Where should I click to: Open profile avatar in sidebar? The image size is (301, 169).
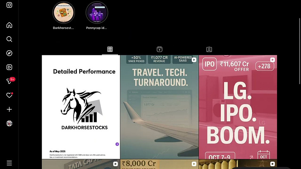[9, 123]
